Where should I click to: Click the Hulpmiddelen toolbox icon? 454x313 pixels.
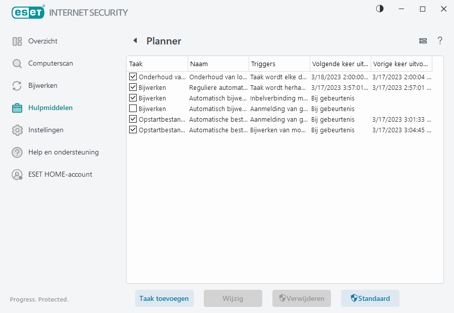coord(17,108)
